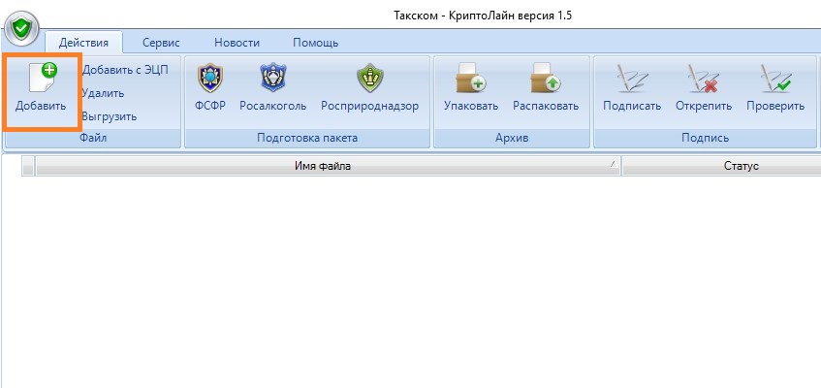Select the Росалкоголь emblem icon
The image size is (821, 388).
pyautogui.click(x=272, y=78)
